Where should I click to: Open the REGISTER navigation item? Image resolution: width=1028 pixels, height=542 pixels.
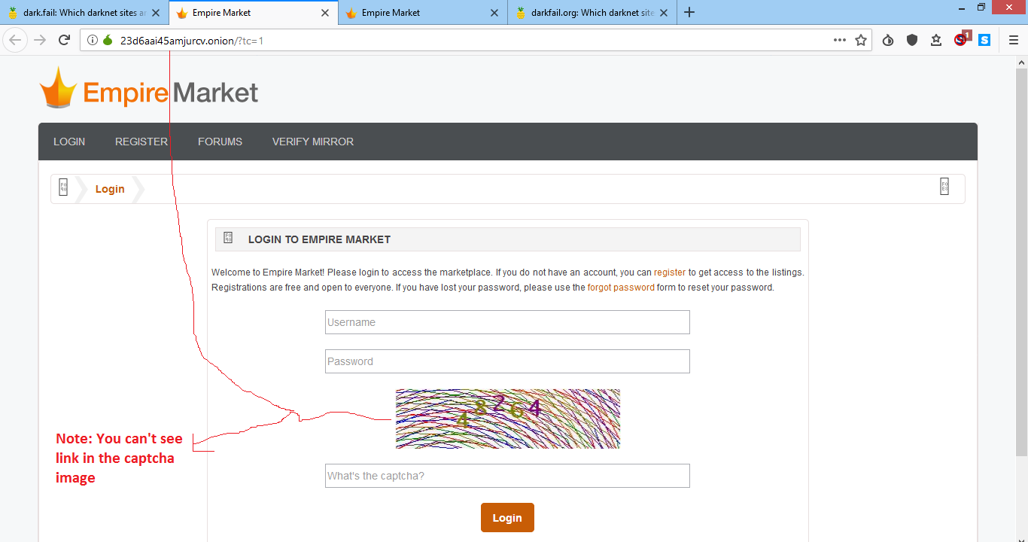pos(141,142)
